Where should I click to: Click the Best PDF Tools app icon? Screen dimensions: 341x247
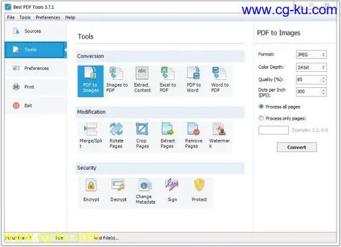pyautogui.click(x=8, y=7)
